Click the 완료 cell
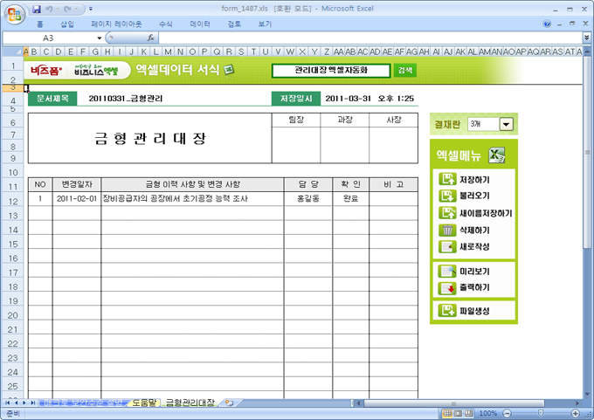Screen dimensions: 594x420 351,198
